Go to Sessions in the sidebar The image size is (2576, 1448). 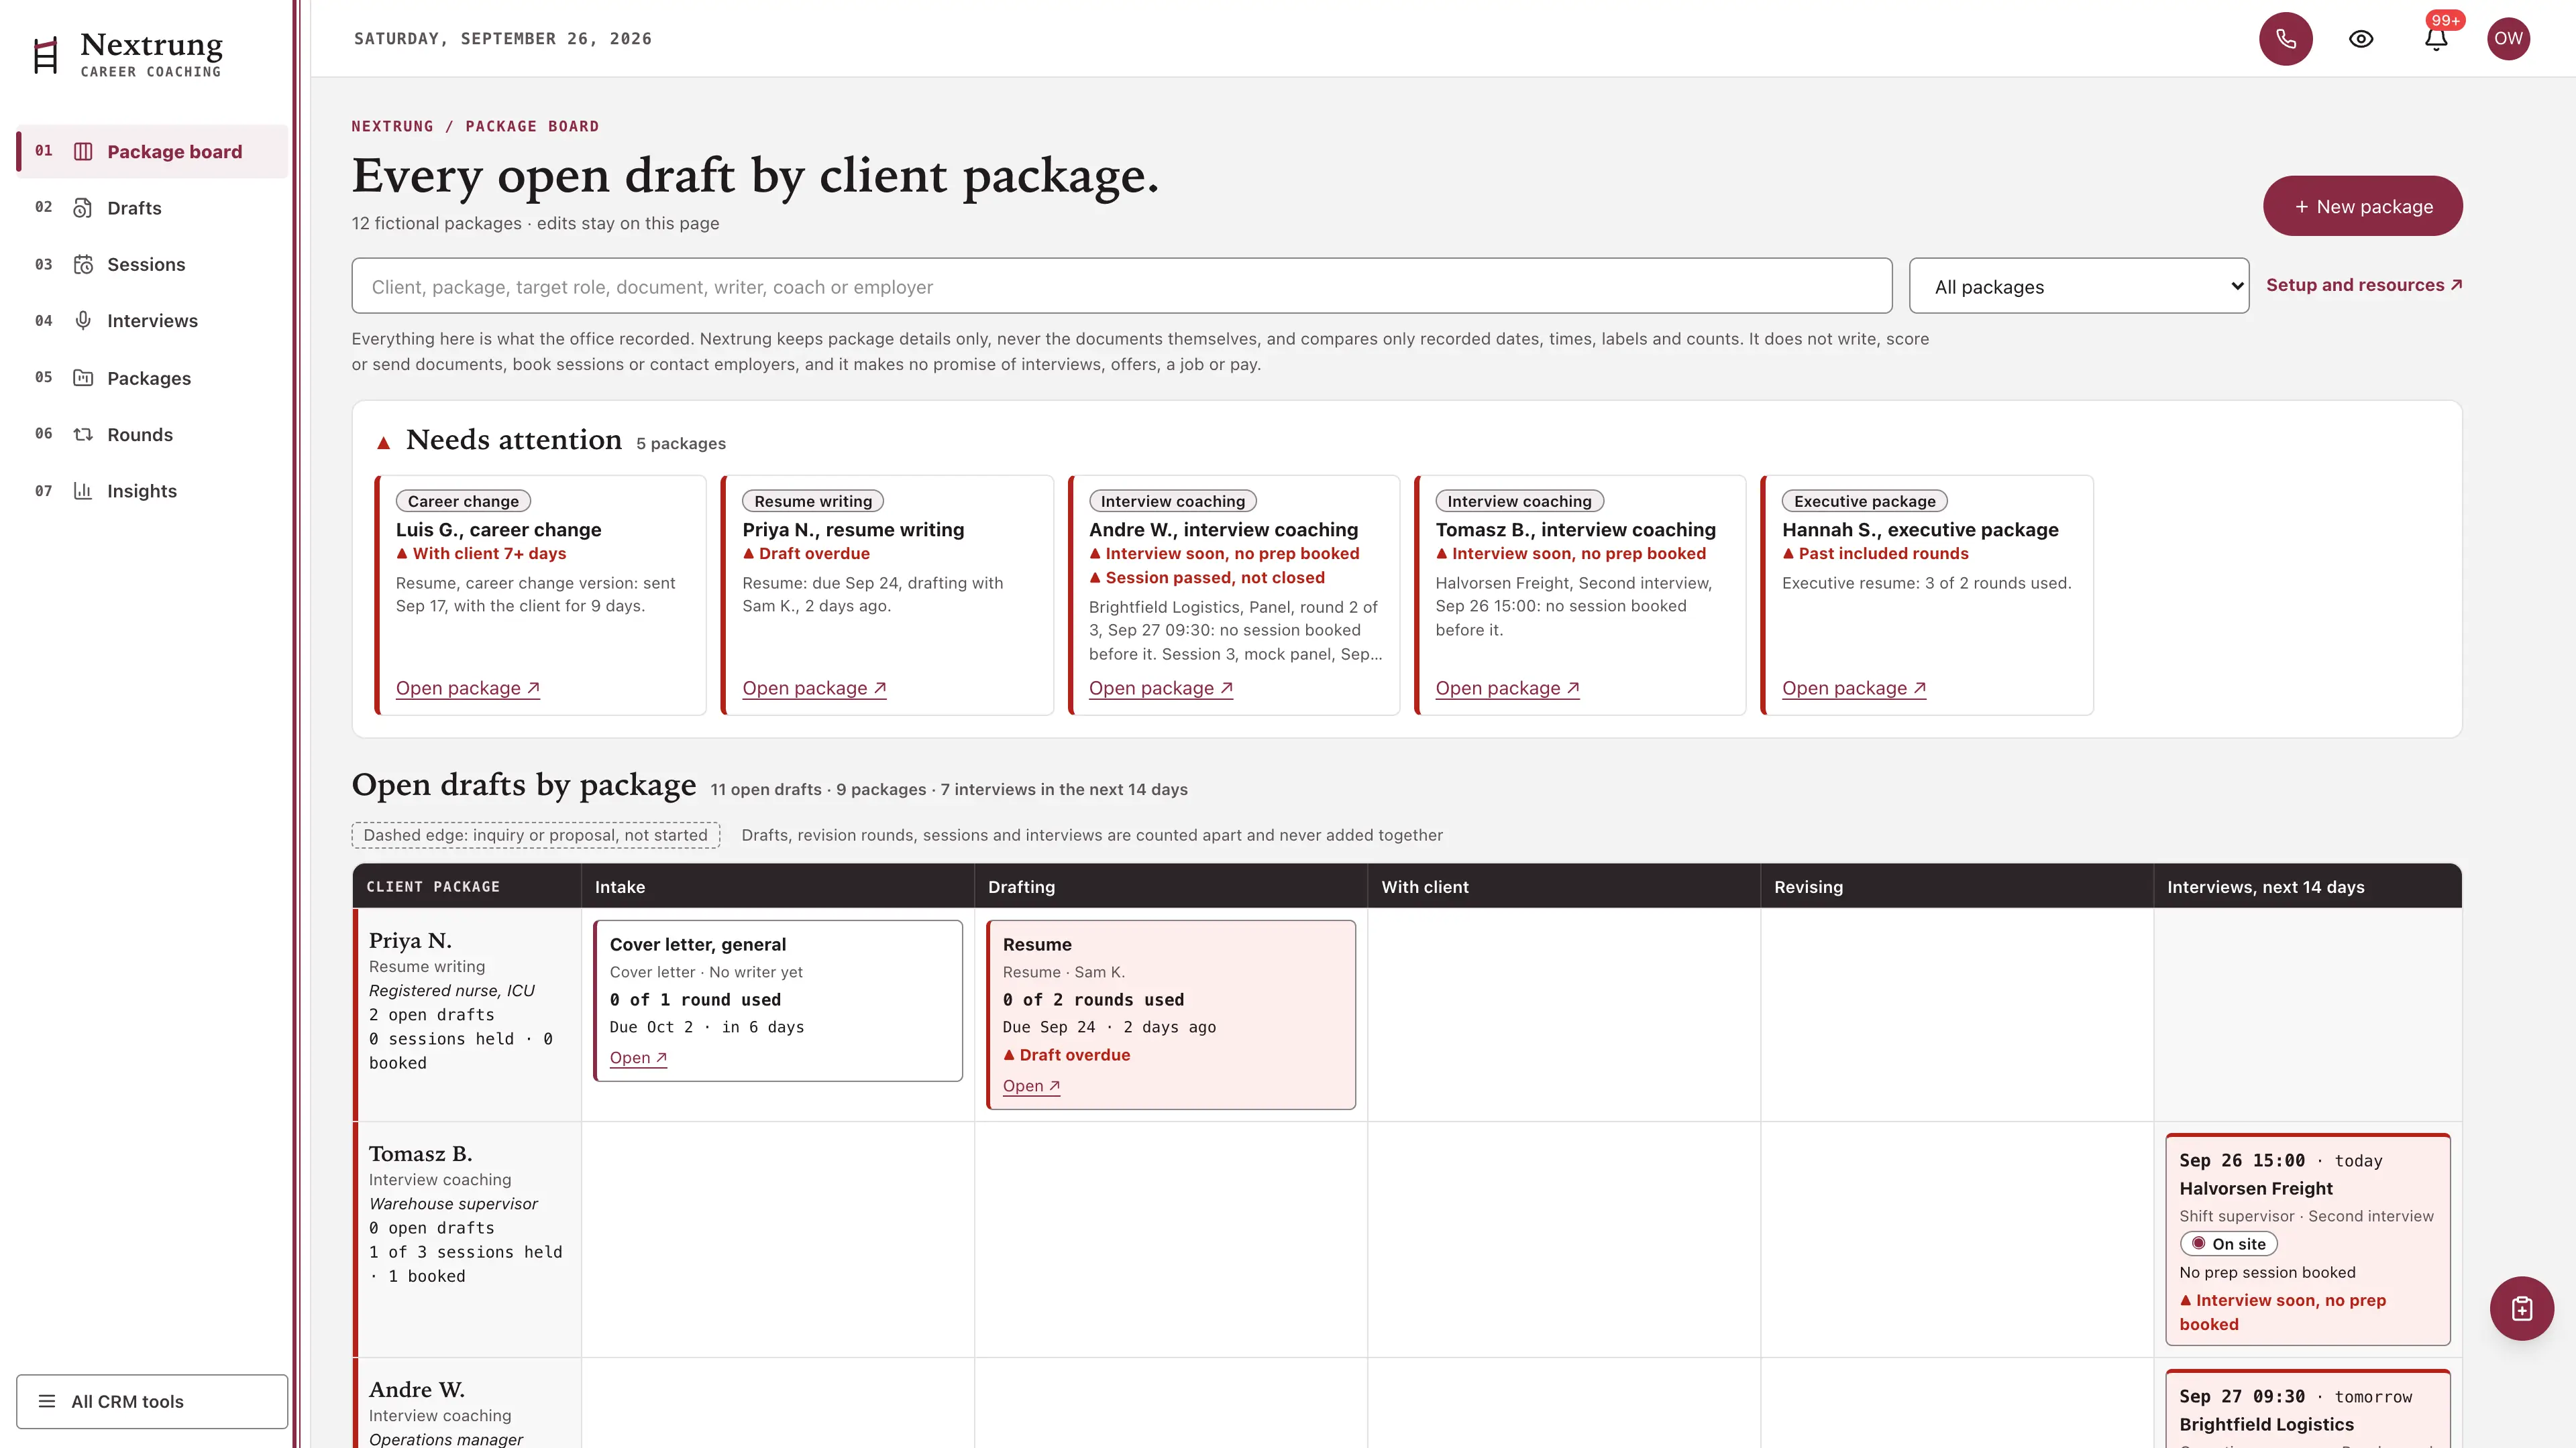coord(152,265)
